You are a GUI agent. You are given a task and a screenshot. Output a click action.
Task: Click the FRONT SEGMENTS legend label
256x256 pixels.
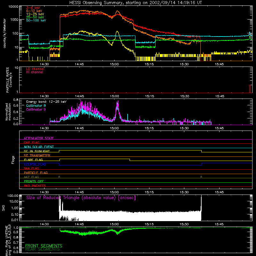[x=44, y=246]
